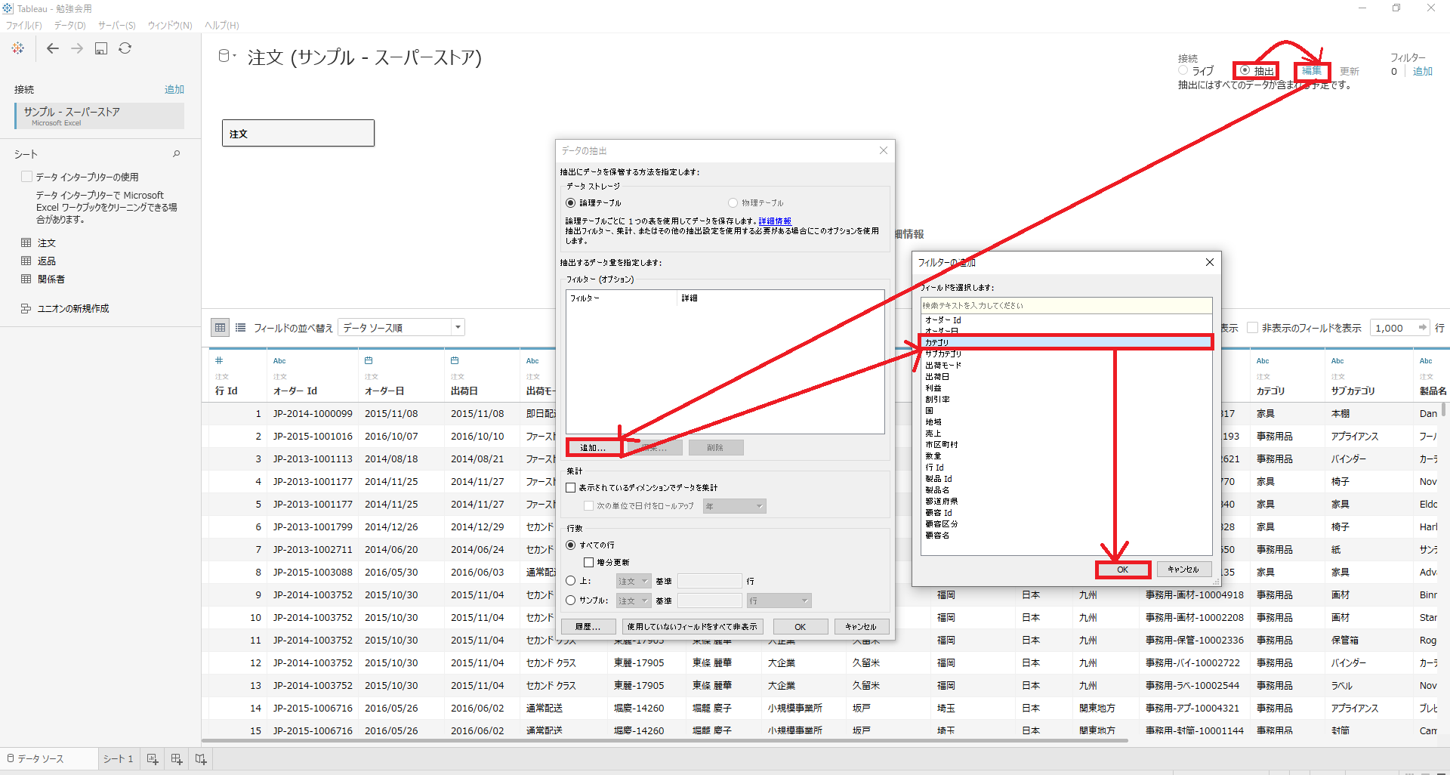Open the サーバー(S) menu
Image resolution: width=1450 pixels, height=775 pixels.
point(117,25)
